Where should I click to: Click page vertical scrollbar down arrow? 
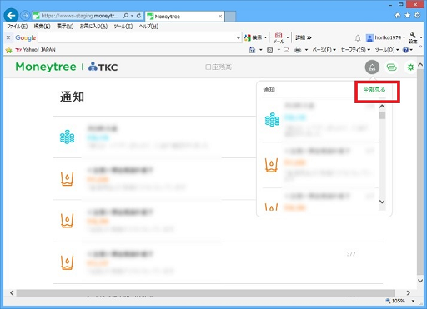420,281
